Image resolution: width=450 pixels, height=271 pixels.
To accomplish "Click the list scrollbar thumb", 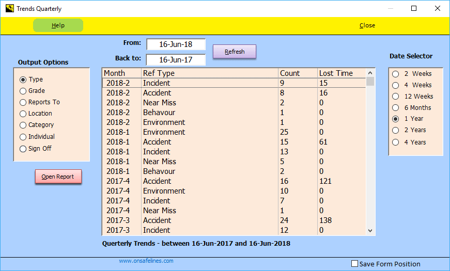I will [370, 82].
